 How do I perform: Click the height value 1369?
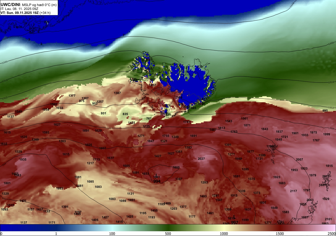pos(35,140)
